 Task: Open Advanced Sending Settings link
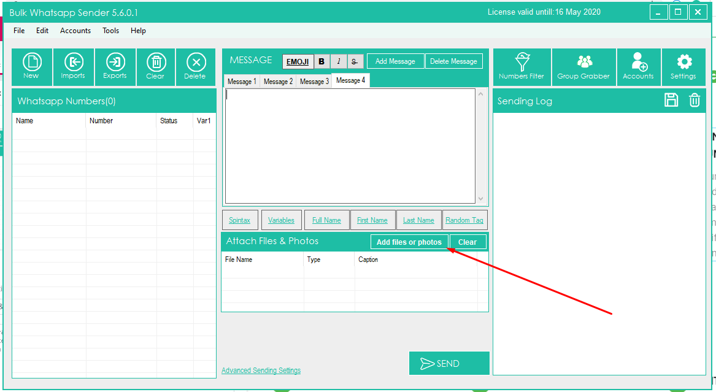[x=261, y=371]
